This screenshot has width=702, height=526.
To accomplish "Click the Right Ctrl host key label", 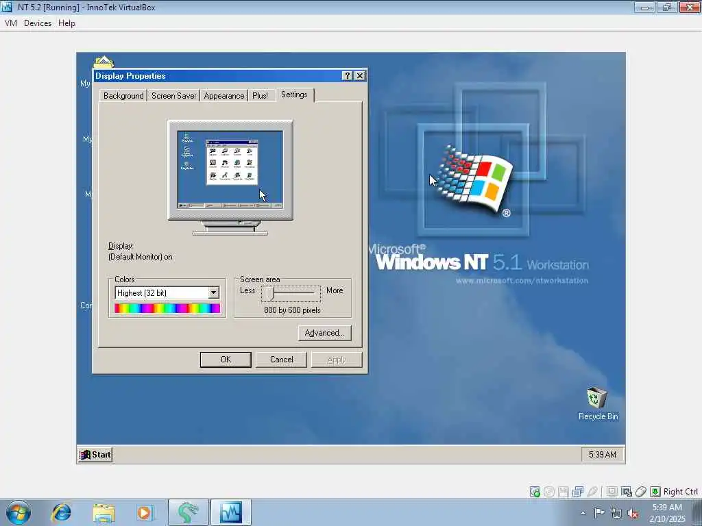I will click(681, 492).
